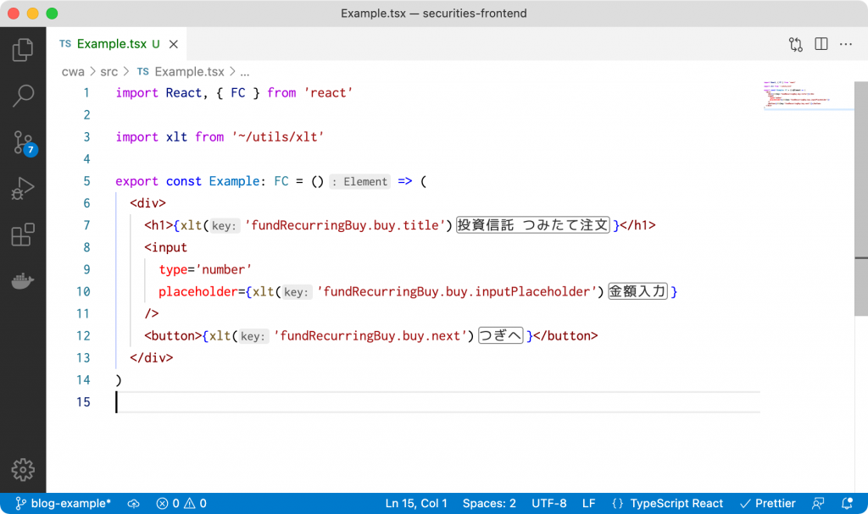The width and height of the screenshot is (868, 514).
Task: Click the closing </div> tag on line 13
Action: (x=151, y=358)
